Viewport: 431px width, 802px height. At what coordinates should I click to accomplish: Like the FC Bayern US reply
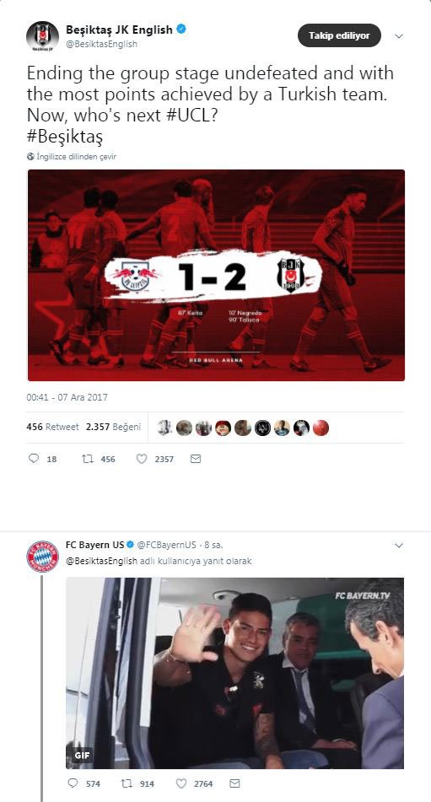tap(181, 783)
